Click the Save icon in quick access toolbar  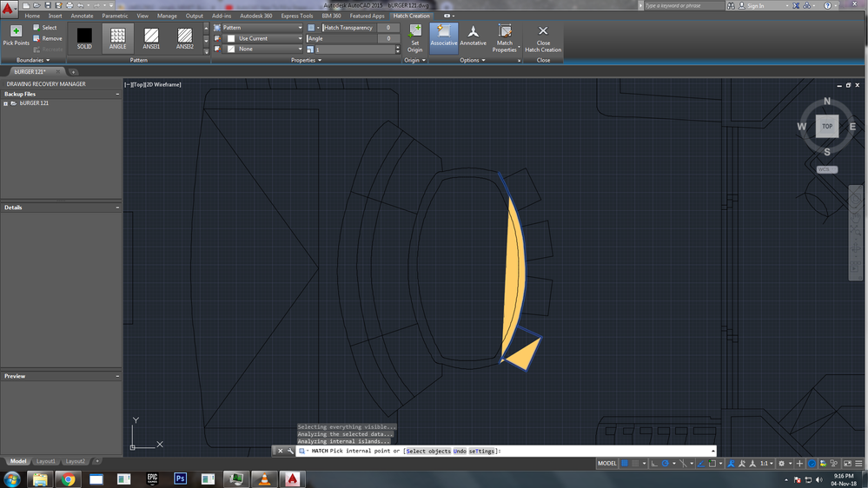pyautogui.click(x=48, y=5)
